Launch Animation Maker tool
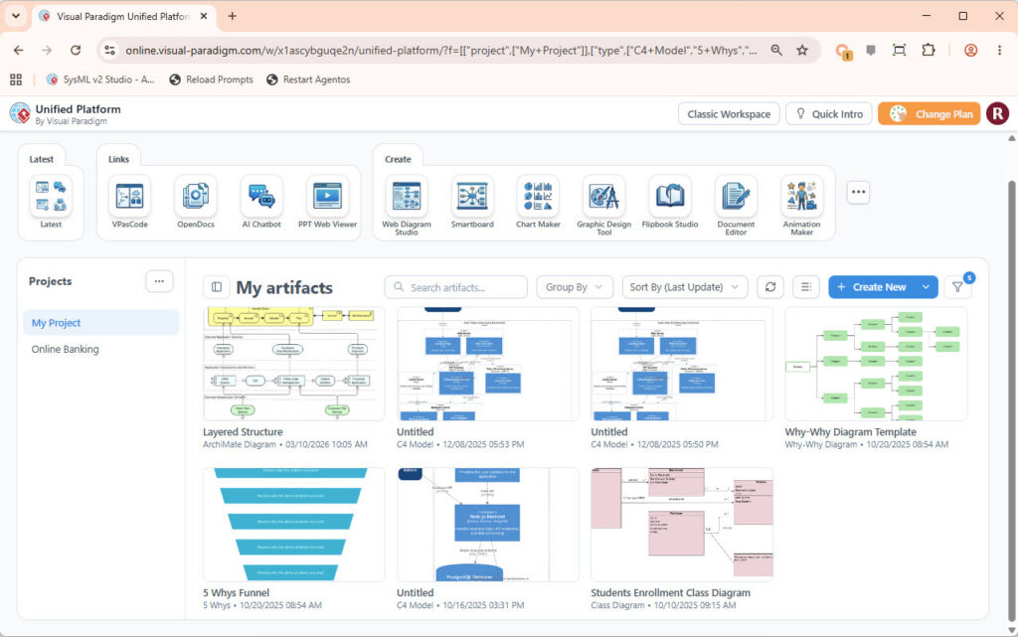This screenshot has height=637, width=1018. tap(802, 196)
